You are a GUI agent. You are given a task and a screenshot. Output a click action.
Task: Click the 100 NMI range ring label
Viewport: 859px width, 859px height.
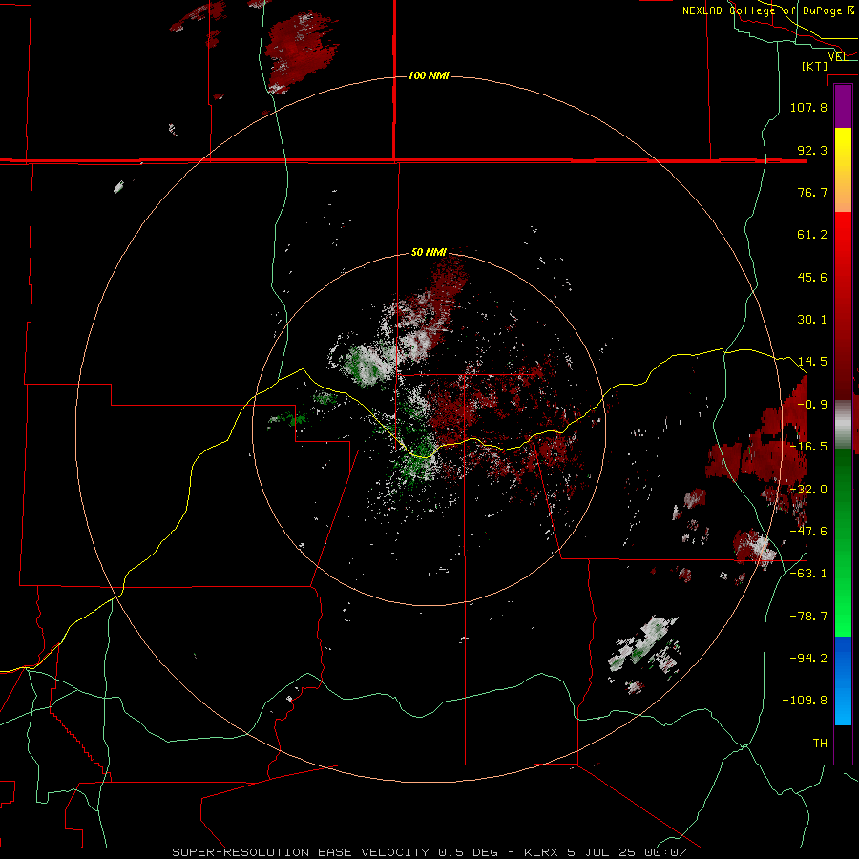[x=429, y=75]
